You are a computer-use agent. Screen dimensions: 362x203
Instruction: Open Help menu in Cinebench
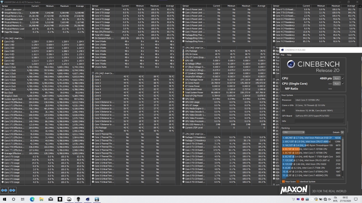pyautogui.click(x=289, y=55)
